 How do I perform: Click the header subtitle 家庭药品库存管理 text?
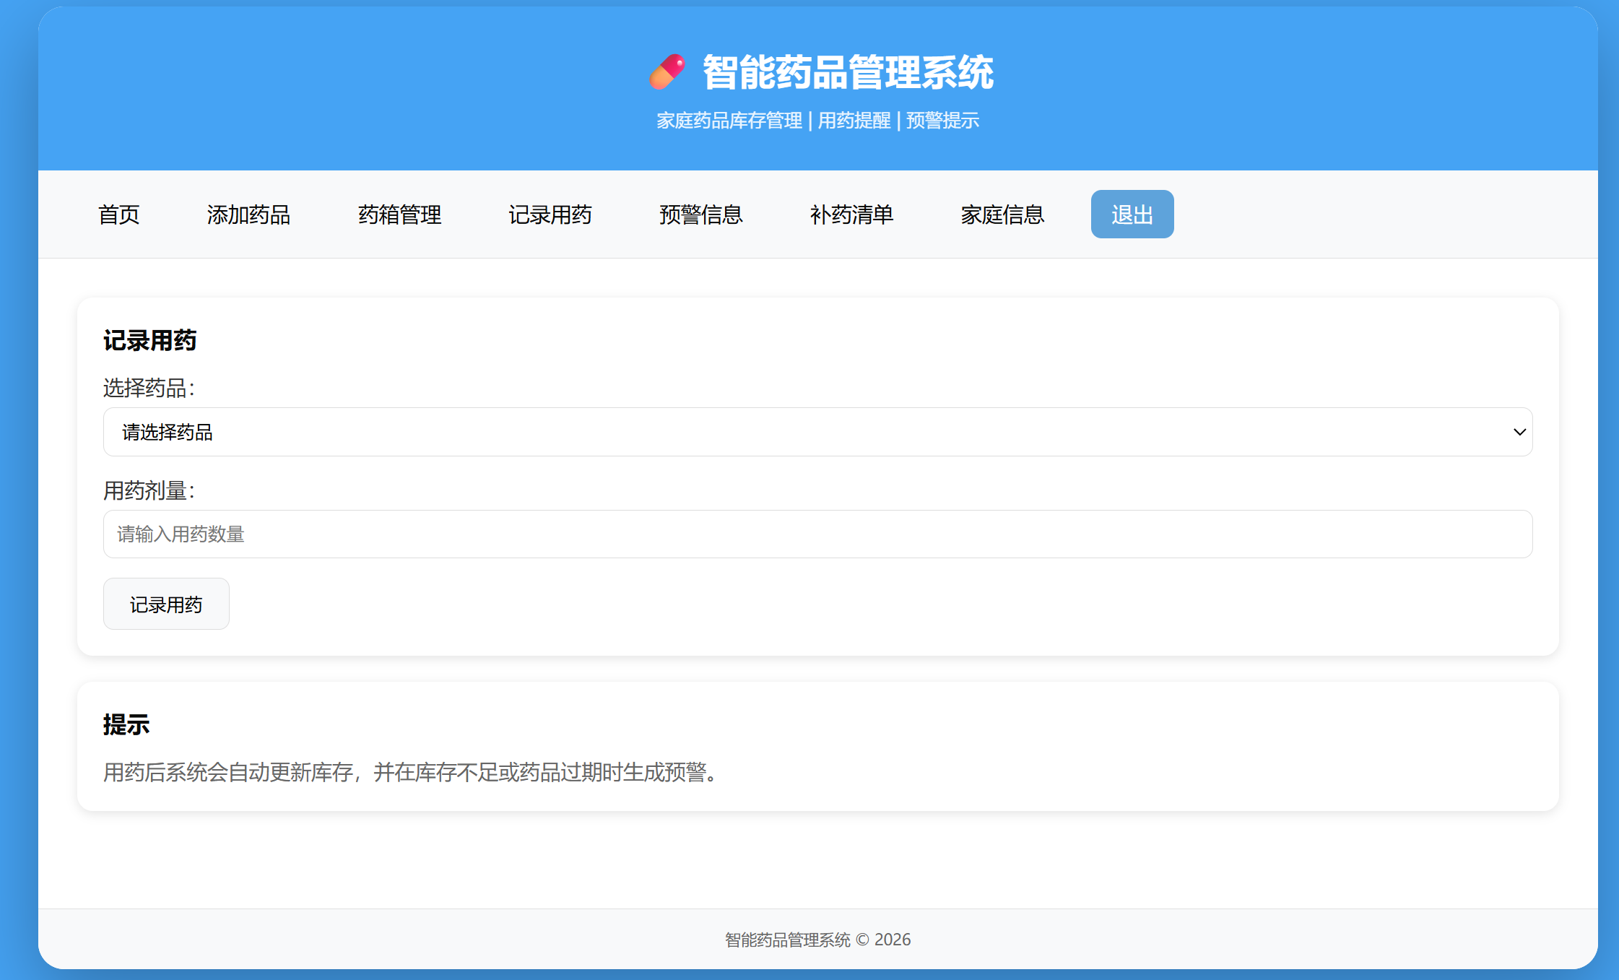click(729, 121)
